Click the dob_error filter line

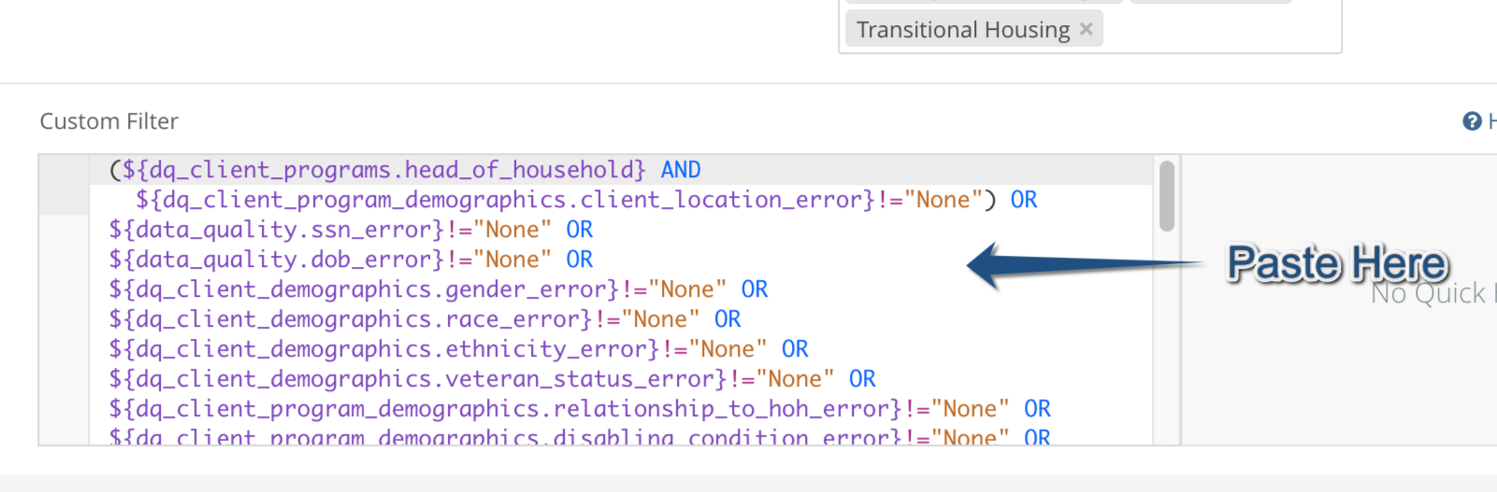pyautogui.click(x=351, y=260)
